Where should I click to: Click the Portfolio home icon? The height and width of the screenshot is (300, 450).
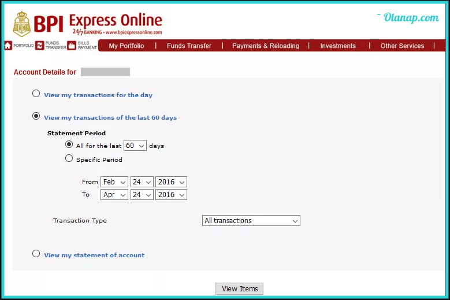pos(8,45)
